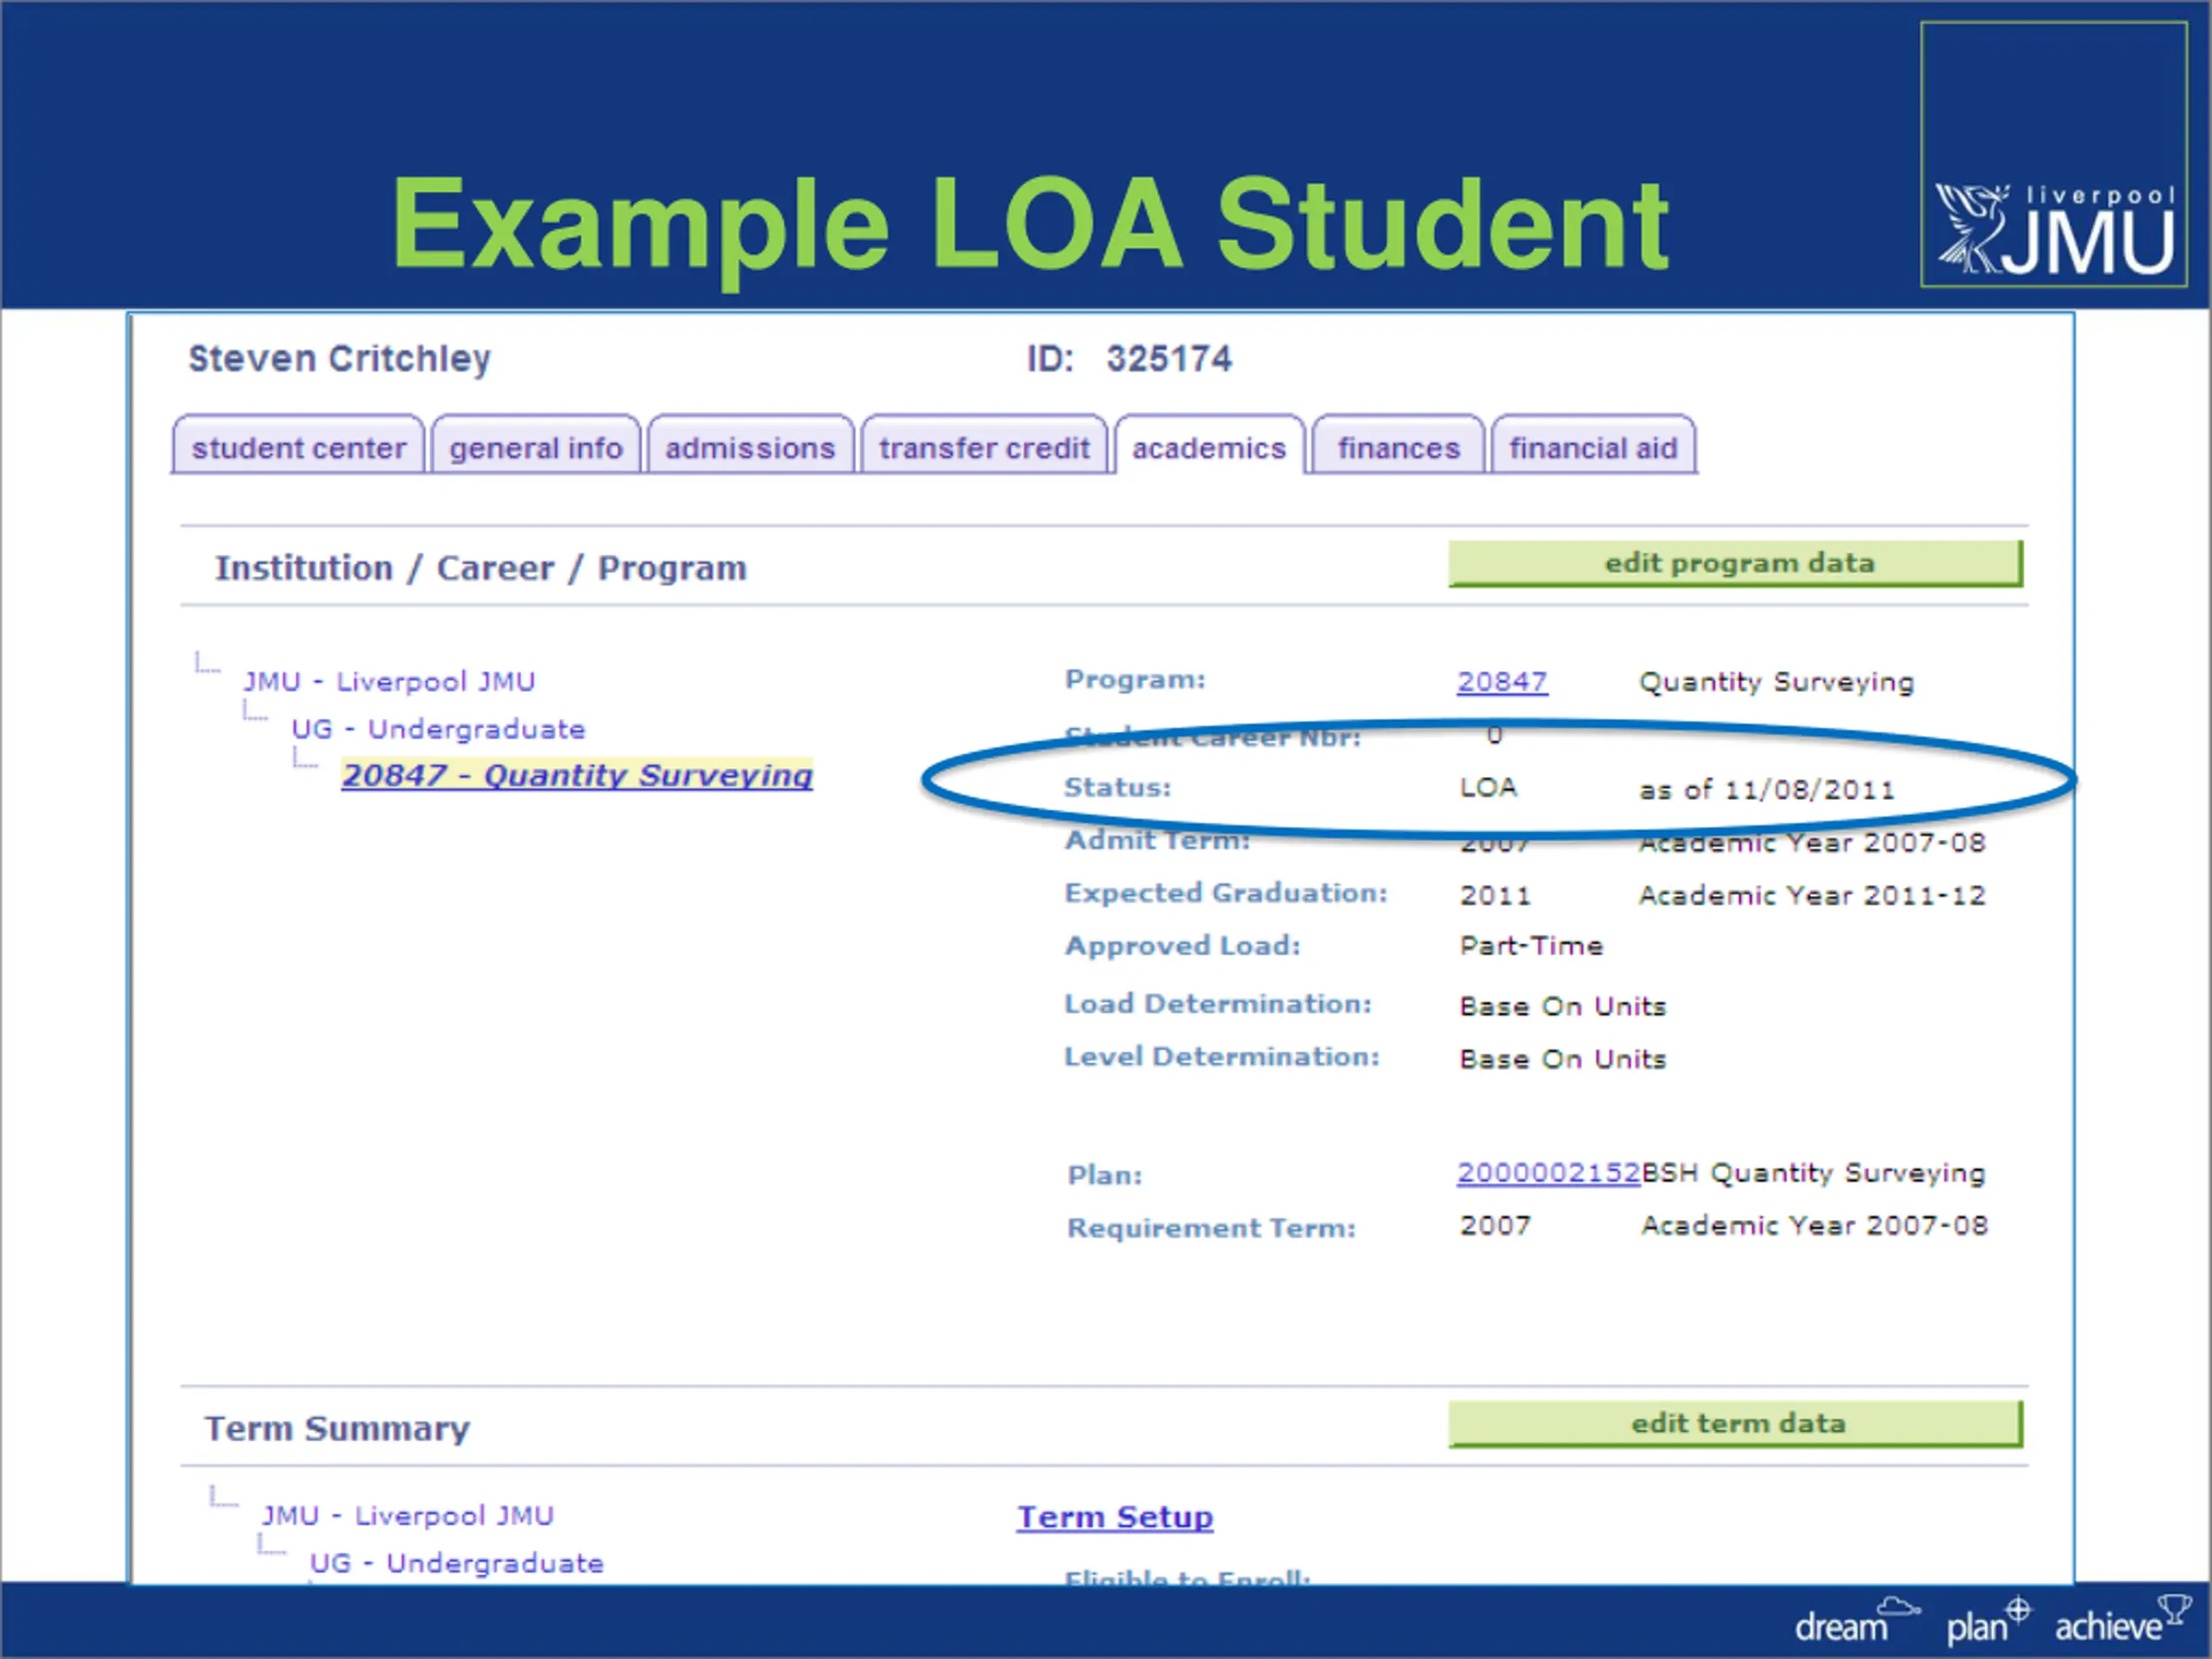Switch to the financial aid tab

pyautogui.click(x=1593, y=446)
